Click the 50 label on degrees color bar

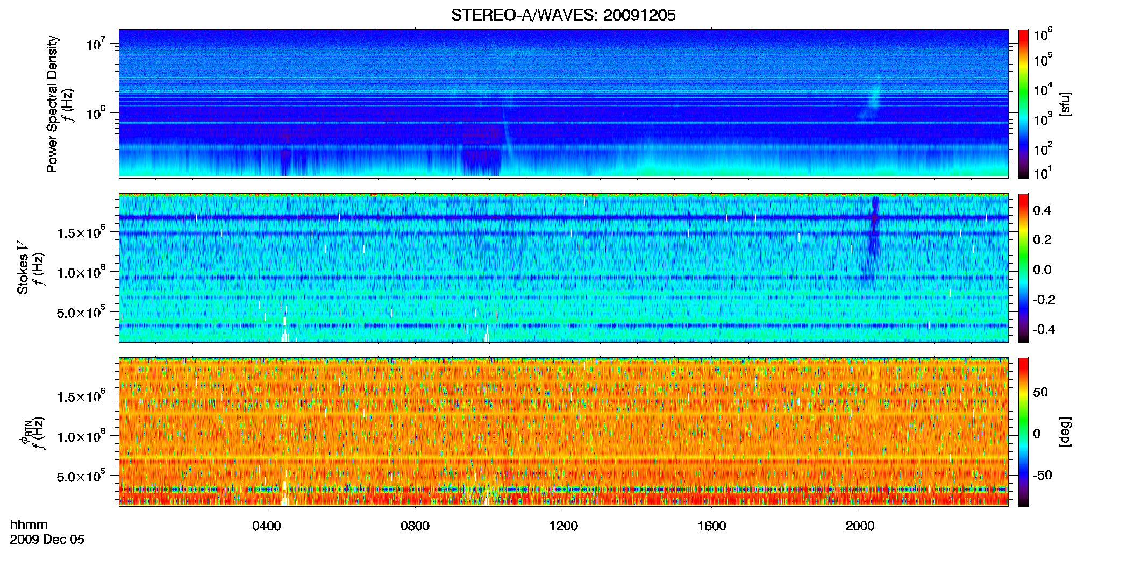[1040, 392]
